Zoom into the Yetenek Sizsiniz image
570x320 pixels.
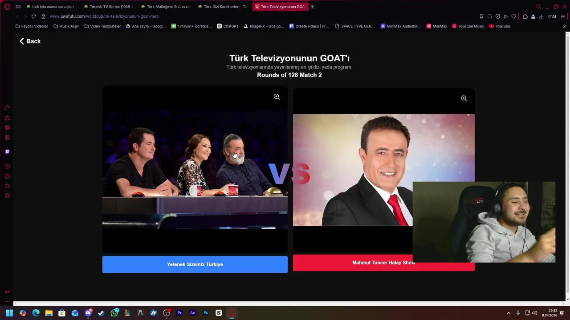pos(277,97)
